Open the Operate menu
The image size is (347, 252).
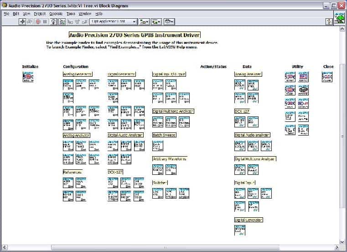pos(56,14)
